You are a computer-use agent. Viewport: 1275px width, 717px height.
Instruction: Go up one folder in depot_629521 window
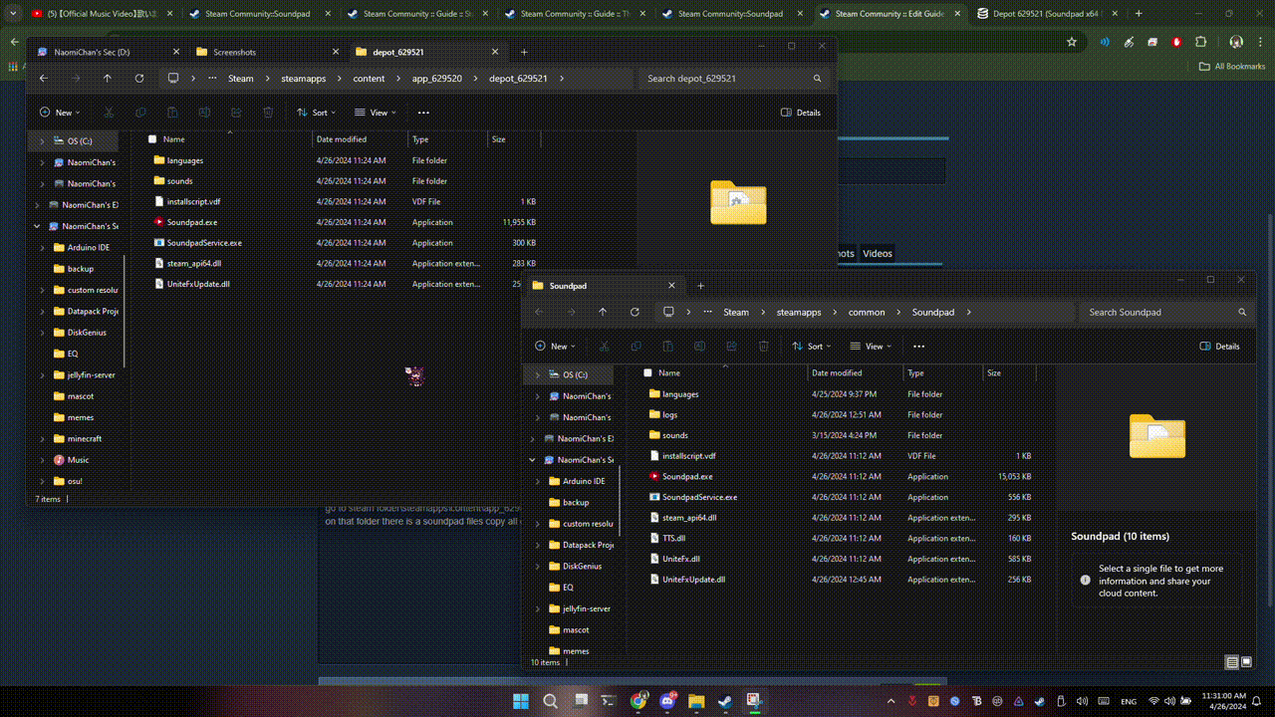108,78
